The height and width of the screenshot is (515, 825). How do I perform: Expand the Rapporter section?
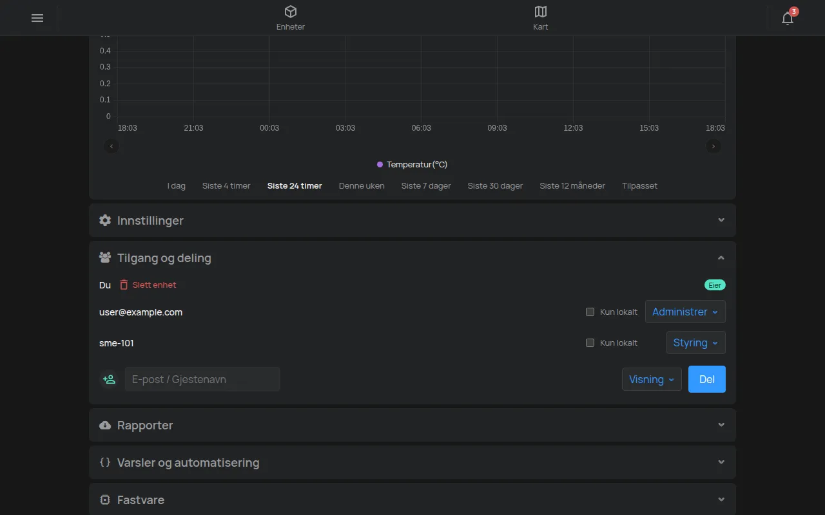click(412, 425)
